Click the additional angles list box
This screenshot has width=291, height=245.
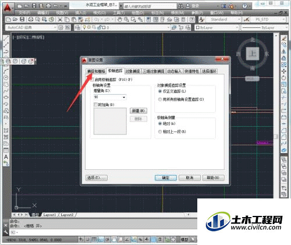(110, 121)
